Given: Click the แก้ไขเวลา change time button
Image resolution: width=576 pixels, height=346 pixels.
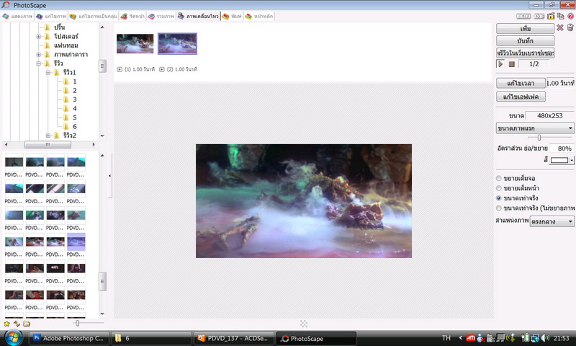Looking at the screenshot, I should coord(521,83).
